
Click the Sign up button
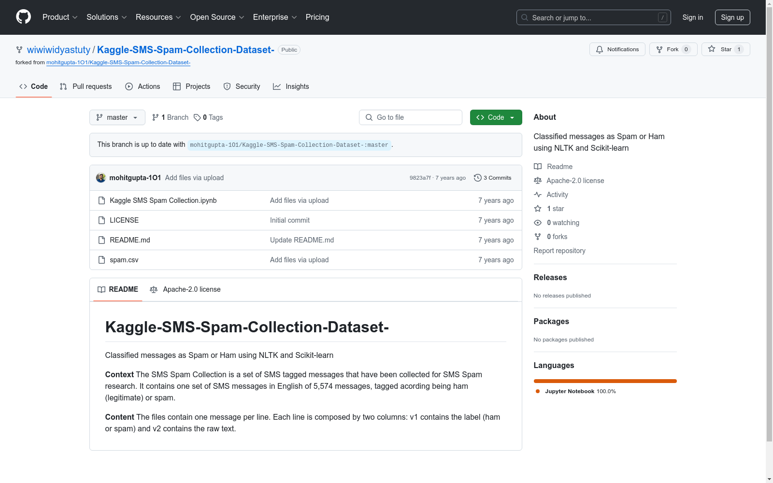coord(732,17)
